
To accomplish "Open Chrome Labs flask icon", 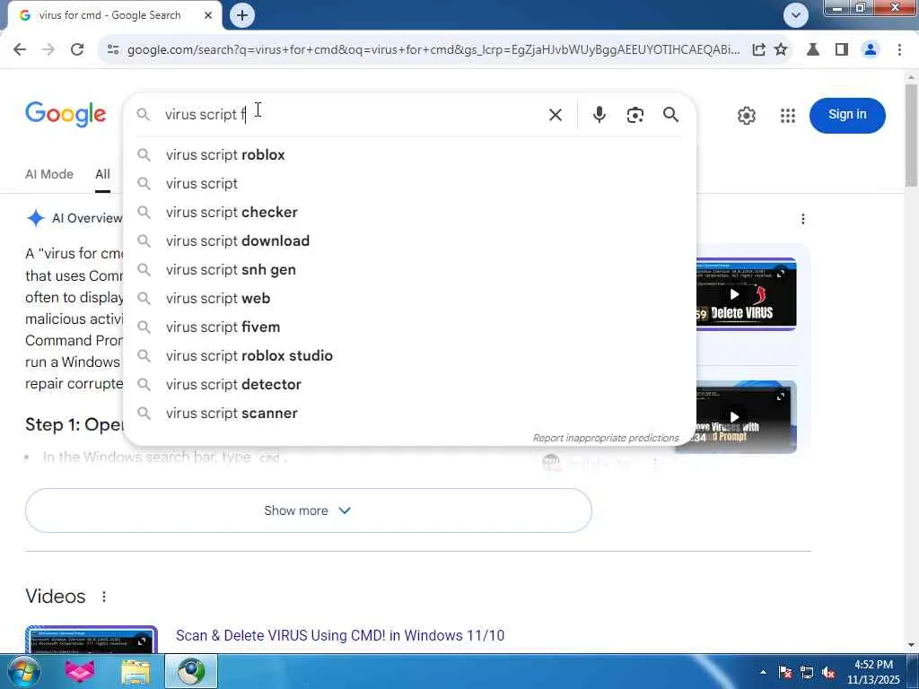I will click(813, 50).
